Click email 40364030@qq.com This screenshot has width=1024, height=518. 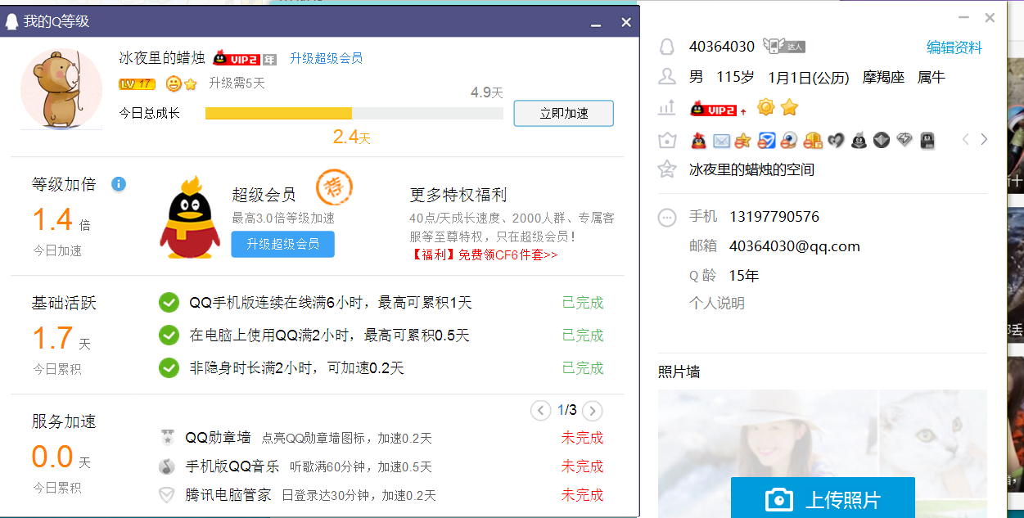click(x=795, y=246)
